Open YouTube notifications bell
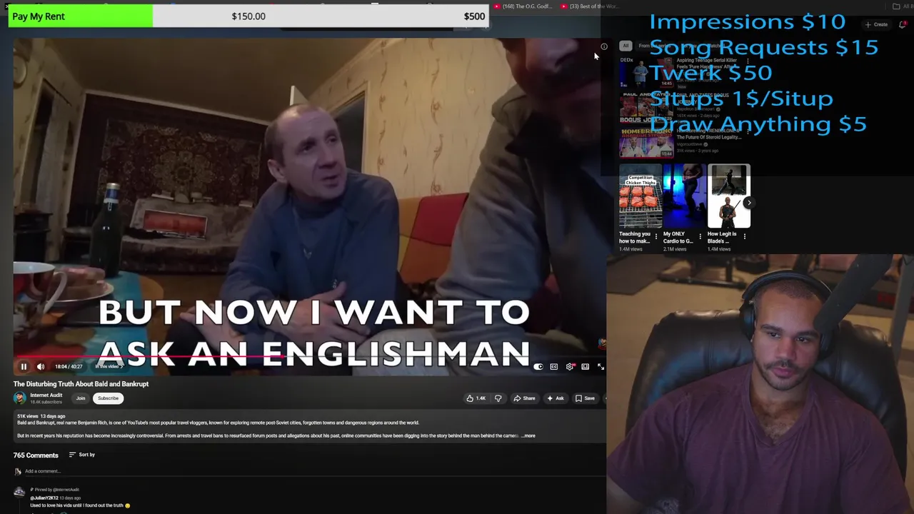 coord(903,24)
